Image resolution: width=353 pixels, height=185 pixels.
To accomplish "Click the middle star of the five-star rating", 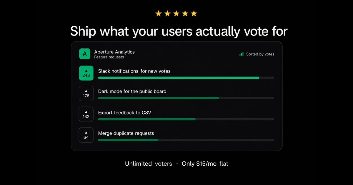I will pos(176,14).
